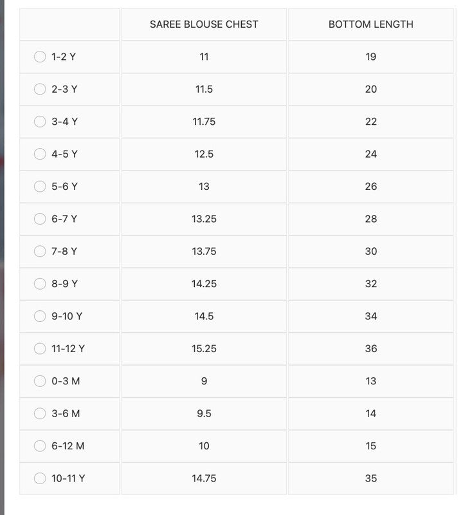The height and width of the screenshot is (515, 472).
Task: Click the bottom length value 19
Action: pyautogui.click(x=371, y=57)
